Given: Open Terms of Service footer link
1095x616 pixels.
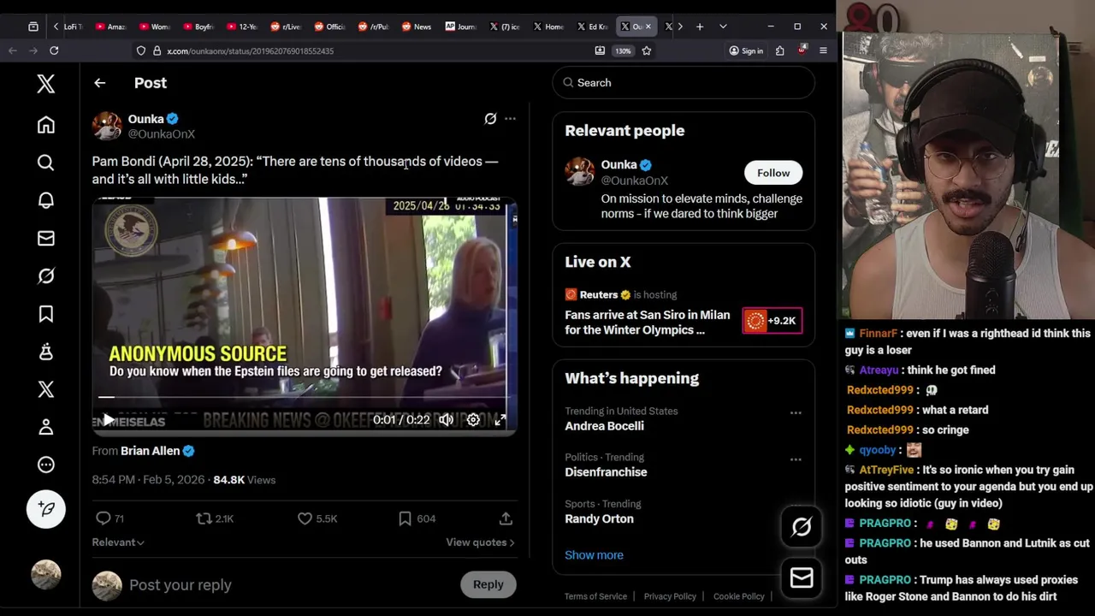Looking at the screenshot, I should click(595, 596).
